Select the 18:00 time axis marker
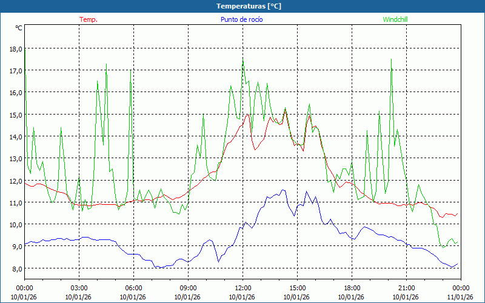 point(352,288)
